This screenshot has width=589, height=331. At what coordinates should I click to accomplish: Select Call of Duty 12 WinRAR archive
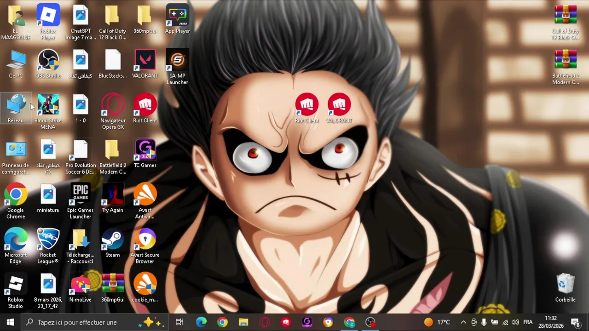(566, 22)
